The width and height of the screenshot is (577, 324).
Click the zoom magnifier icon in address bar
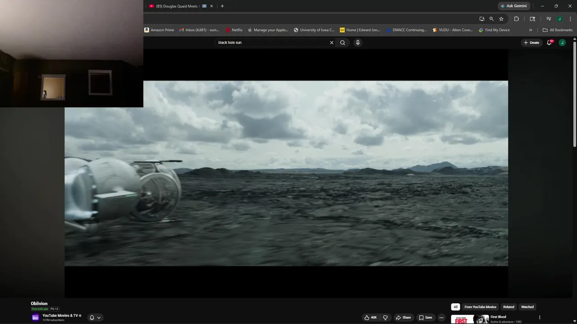491,19
